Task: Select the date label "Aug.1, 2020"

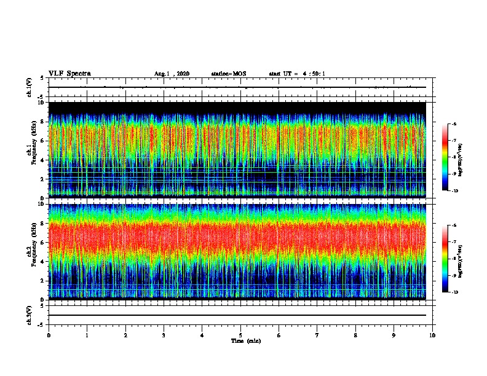Action: [172, 74]
